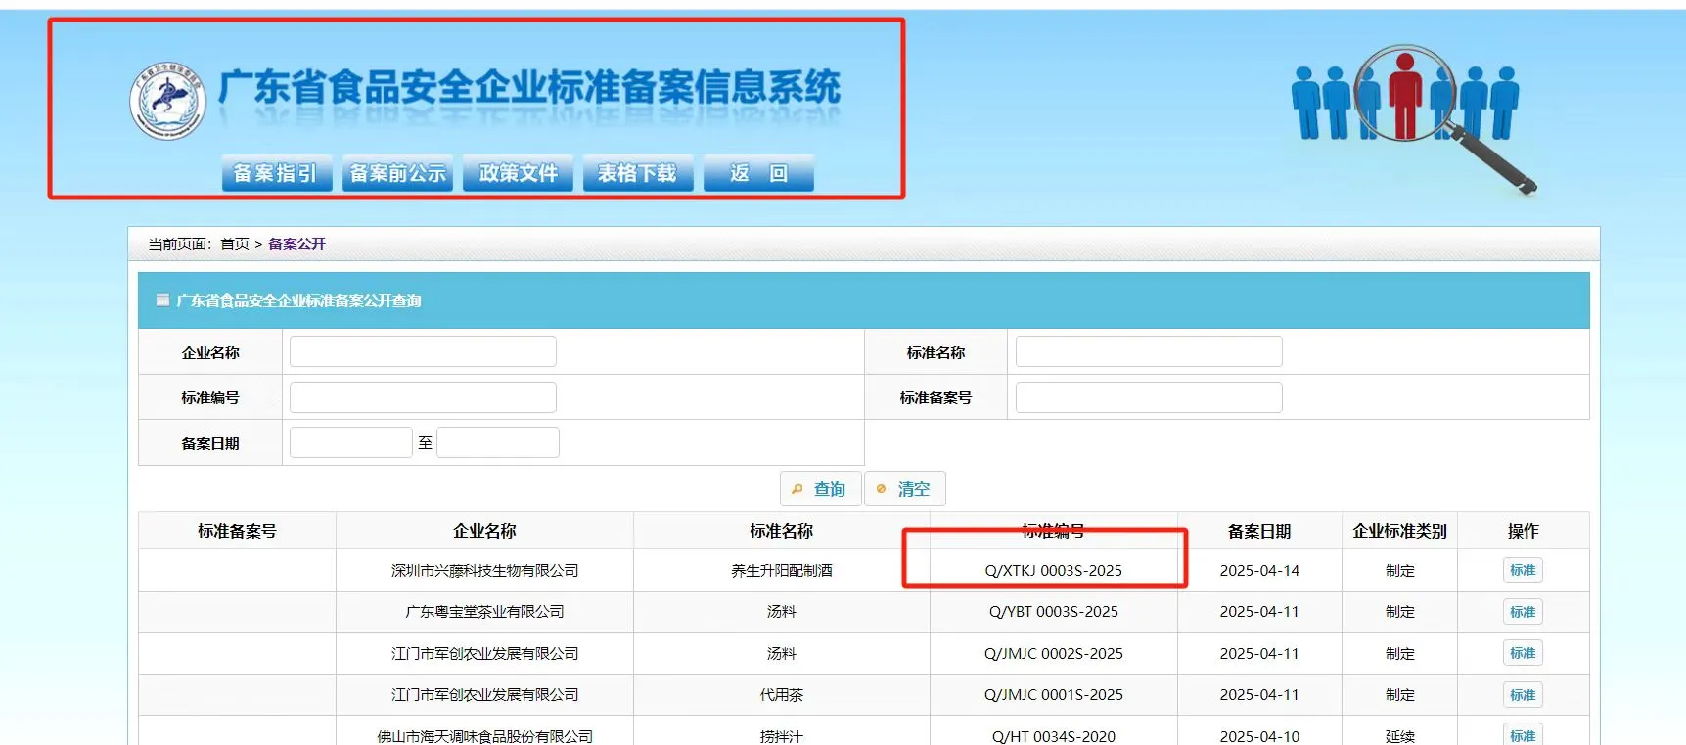Select standard name 捞拌汁

pos(781,736)
